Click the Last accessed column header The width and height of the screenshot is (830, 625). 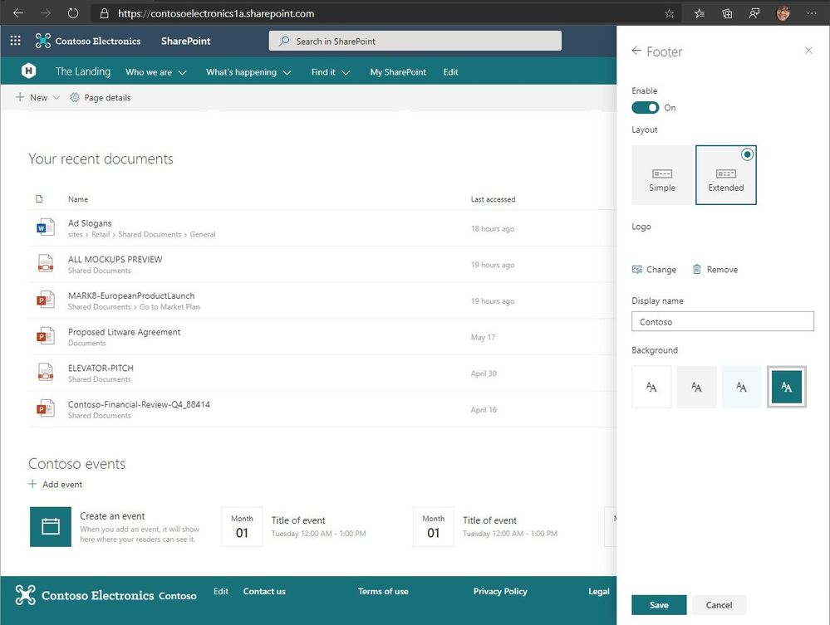coord(493,199)
